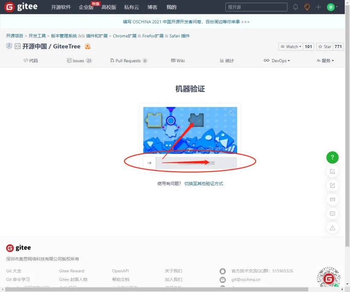Open 加入我们 footer link
The height and width of the screenshot is (292, 350).
[x=173, y=280]
